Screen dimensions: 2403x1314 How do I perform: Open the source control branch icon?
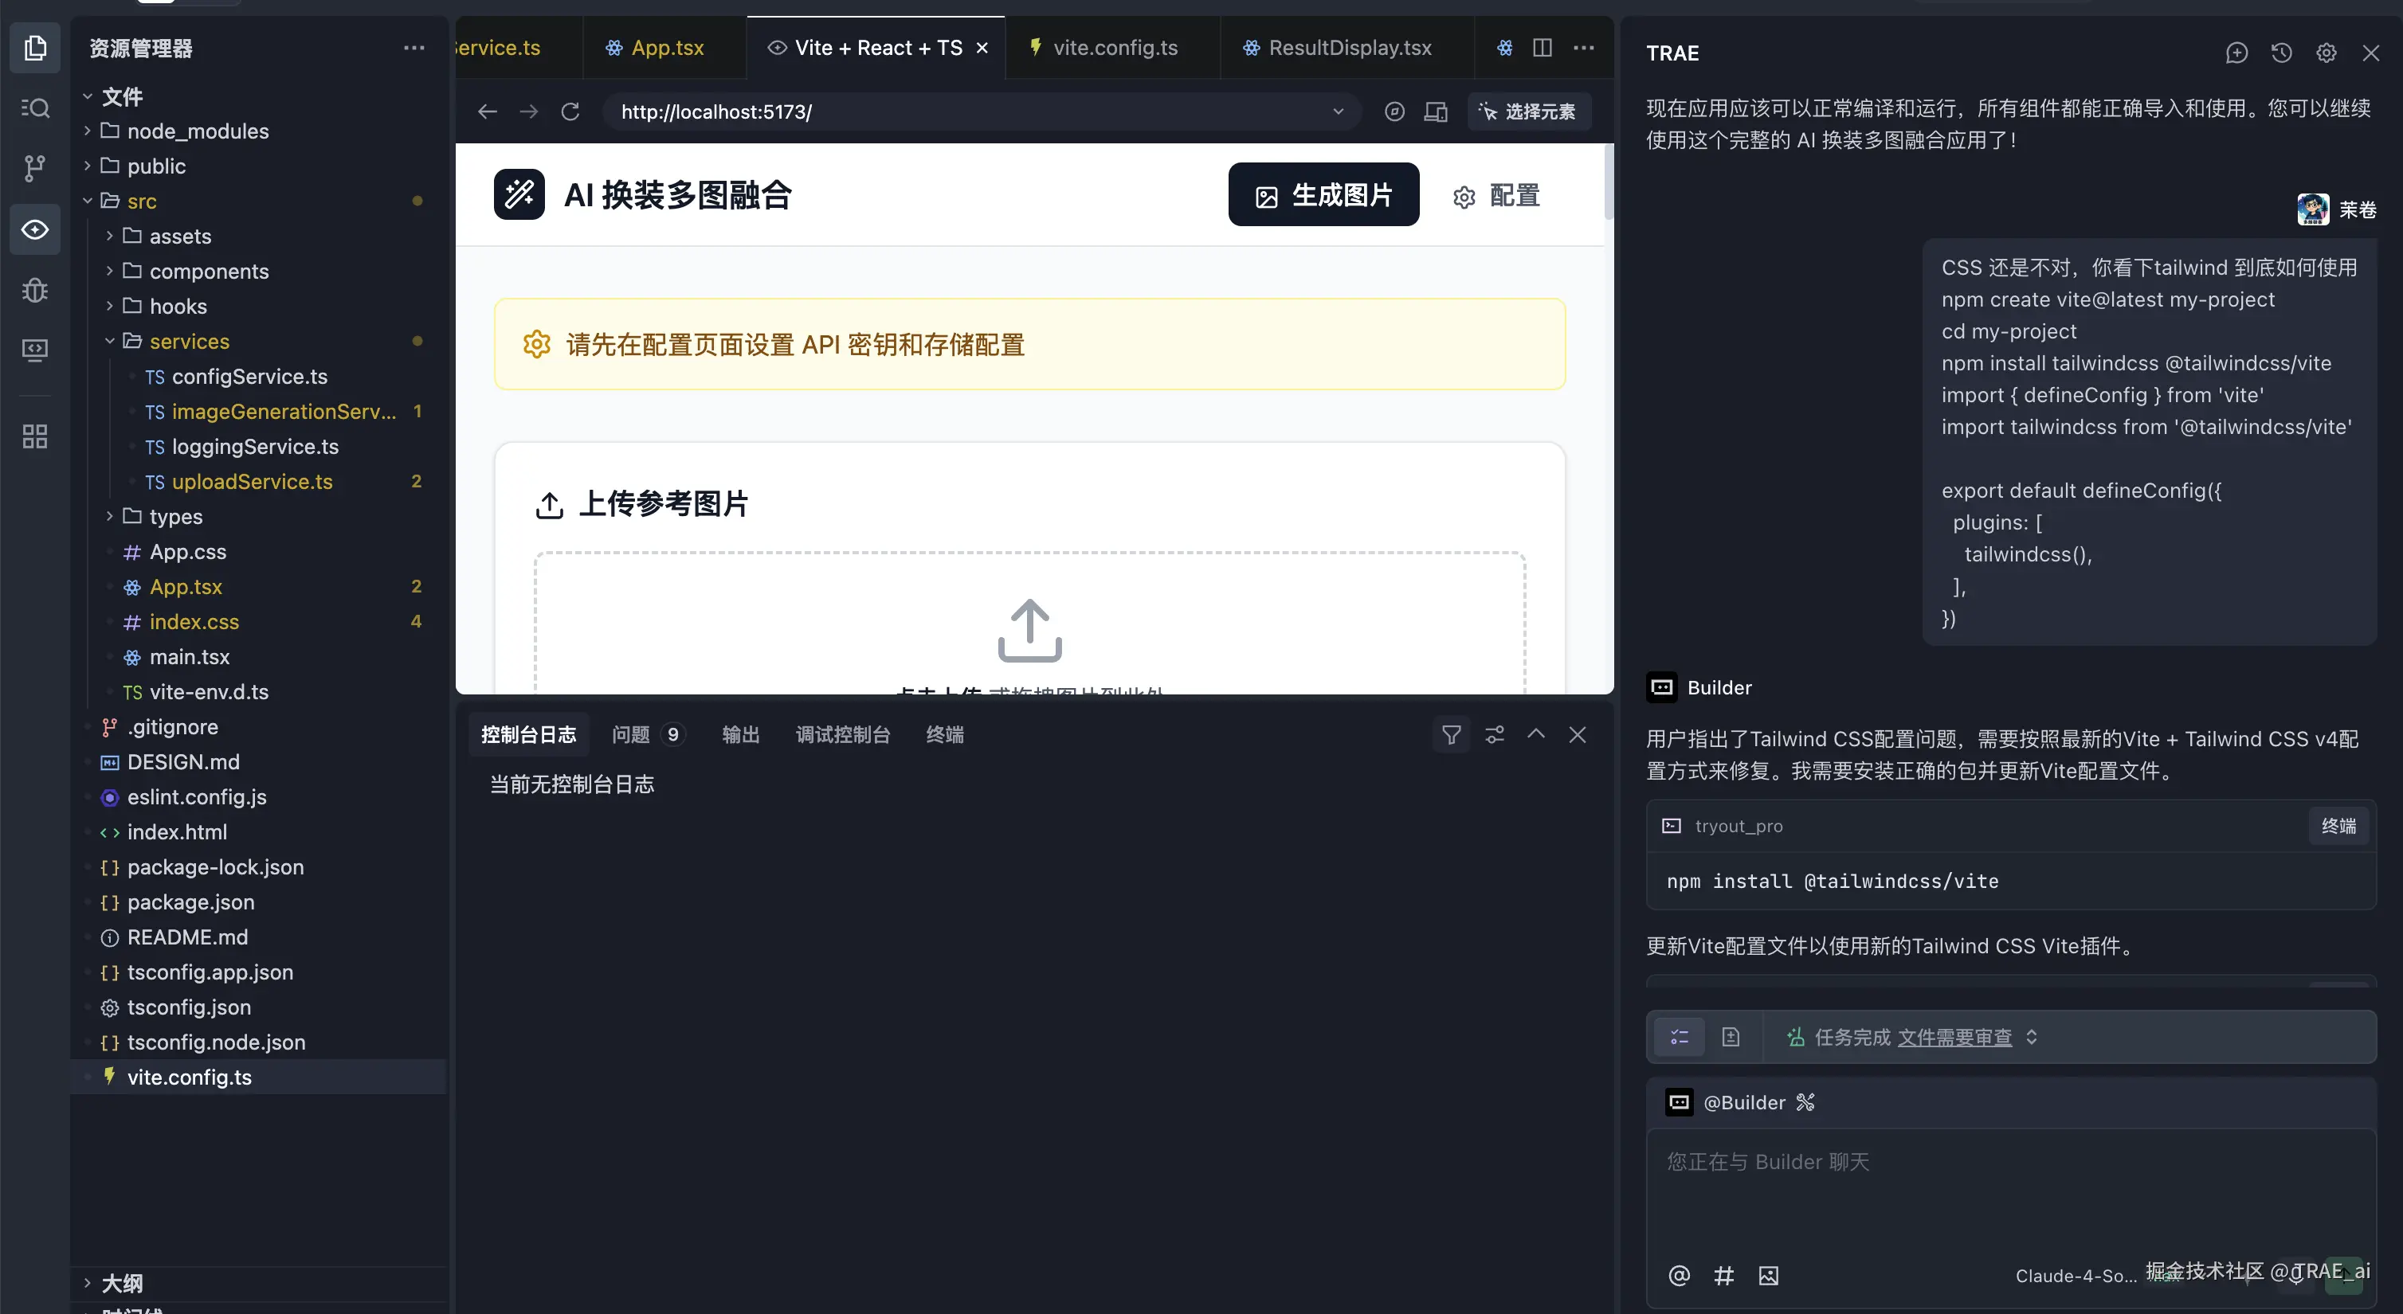pyautogui.click(x=34, y=168)
